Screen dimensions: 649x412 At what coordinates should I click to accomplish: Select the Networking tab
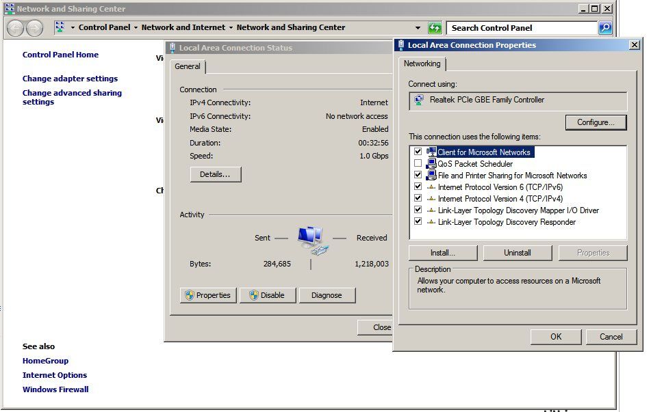[422, 64]
